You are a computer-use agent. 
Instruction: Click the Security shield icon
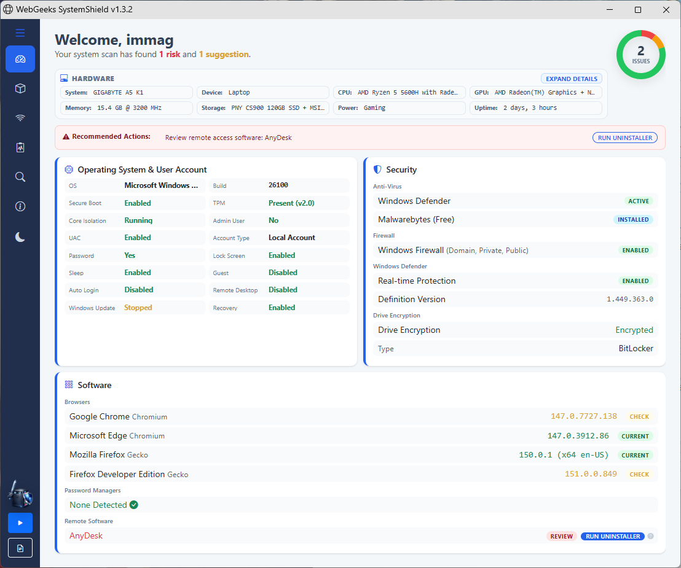click(377, 169)
